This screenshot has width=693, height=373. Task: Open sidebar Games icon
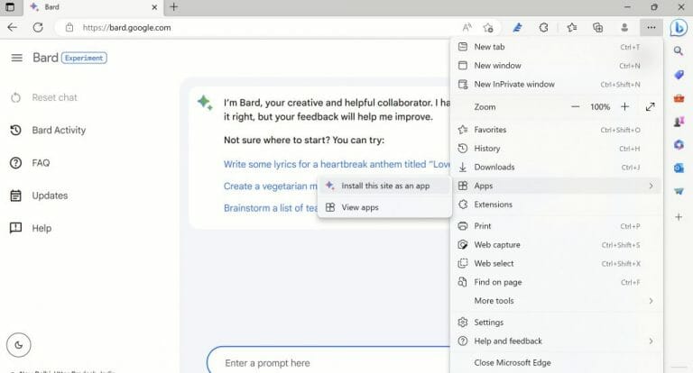point(679,122)
